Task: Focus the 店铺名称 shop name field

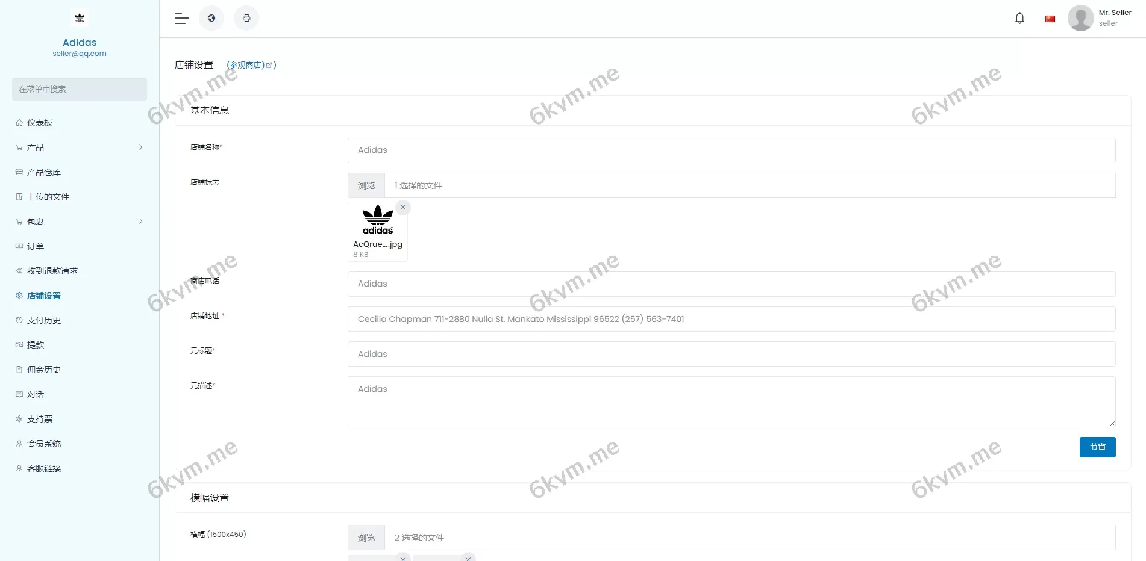Action: pyautogui.click(x=731, y=150)
